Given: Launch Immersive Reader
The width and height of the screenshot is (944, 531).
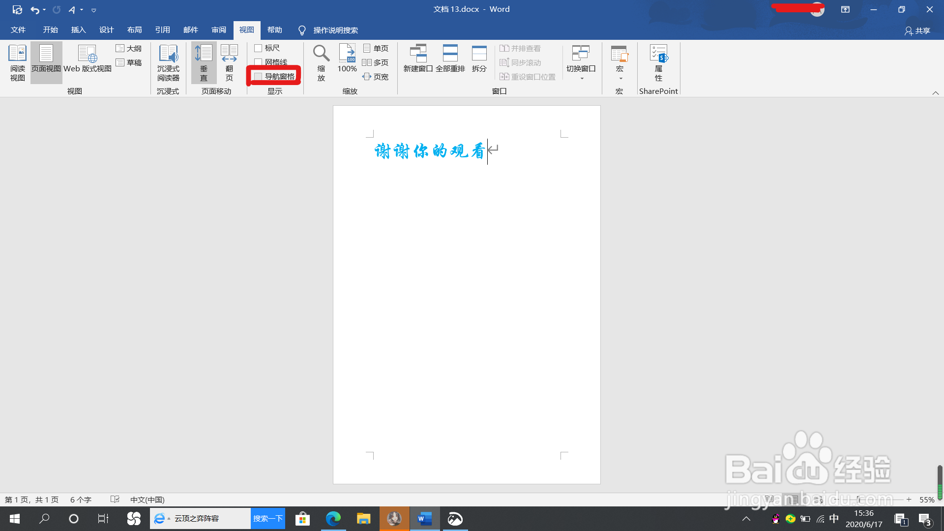Looking at the screenshot, I should click(x=168, y=62).
